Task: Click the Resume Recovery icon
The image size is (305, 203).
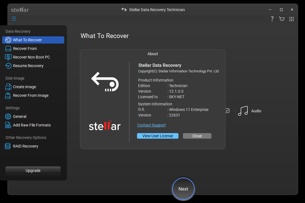Action: (x=8, y=66)
